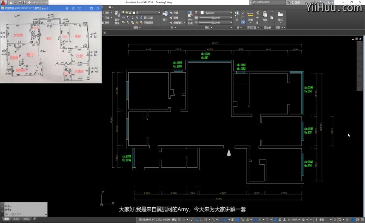The height and width of the screenshot is (223, 365).
Task: Click the fullscreen icon in image viewer title bar
Action: coord(79,8)
